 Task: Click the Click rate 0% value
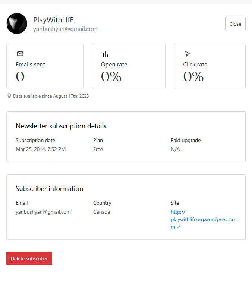pos(193,76)
